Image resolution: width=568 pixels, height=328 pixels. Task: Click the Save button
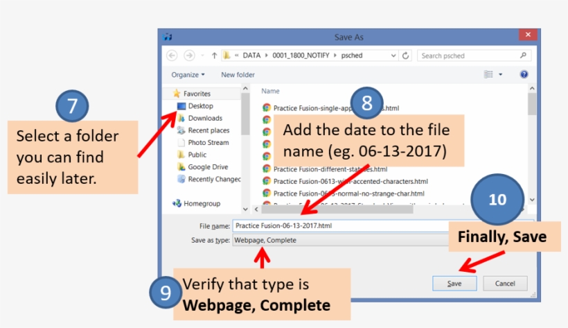pyautogui.click(x=454, y=284)
